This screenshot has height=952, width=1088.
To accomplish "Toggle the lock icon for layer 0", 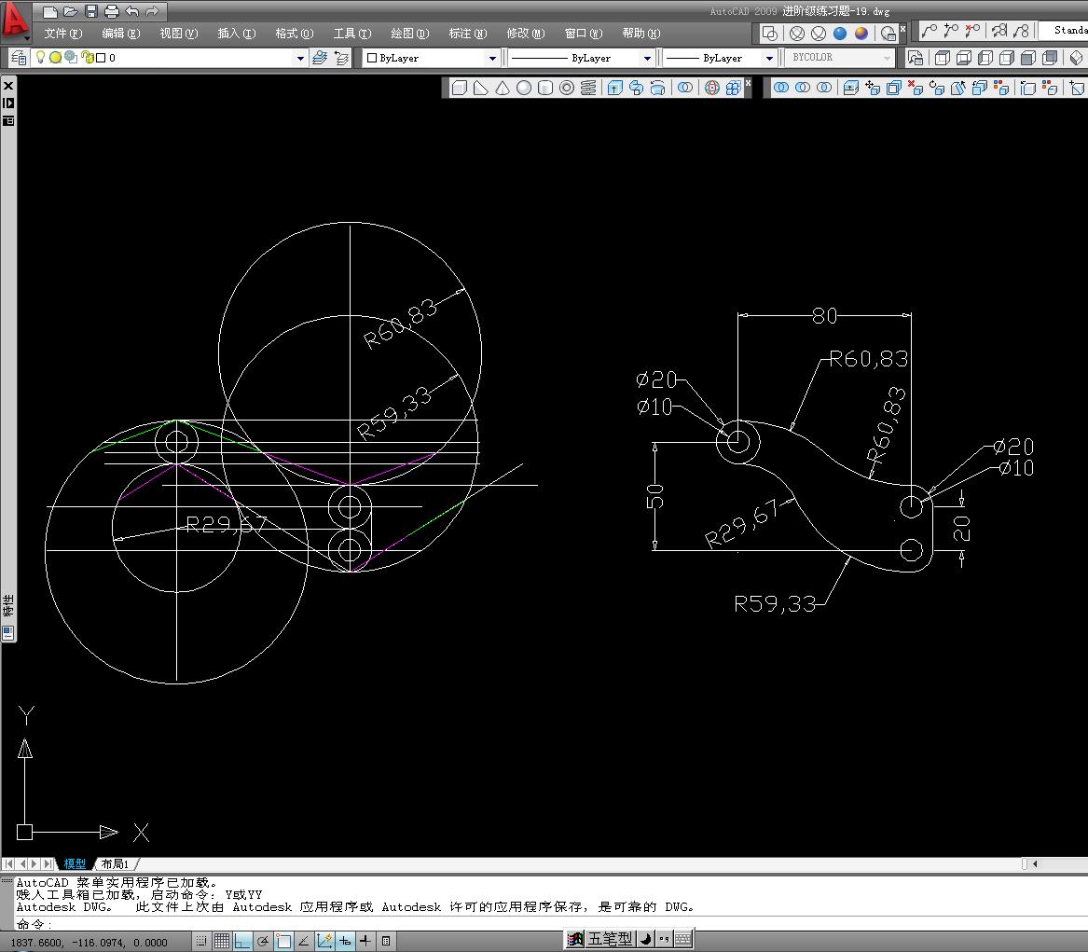I will (88, 58).
